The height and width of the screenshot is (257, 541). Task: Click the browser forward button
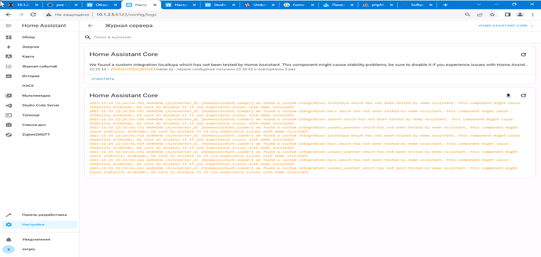(x=21, y=15)
